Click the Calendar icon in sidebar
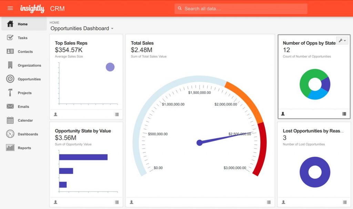Viewport: 353px width, 209px height. pyautogui.click(x=10, y=120)
